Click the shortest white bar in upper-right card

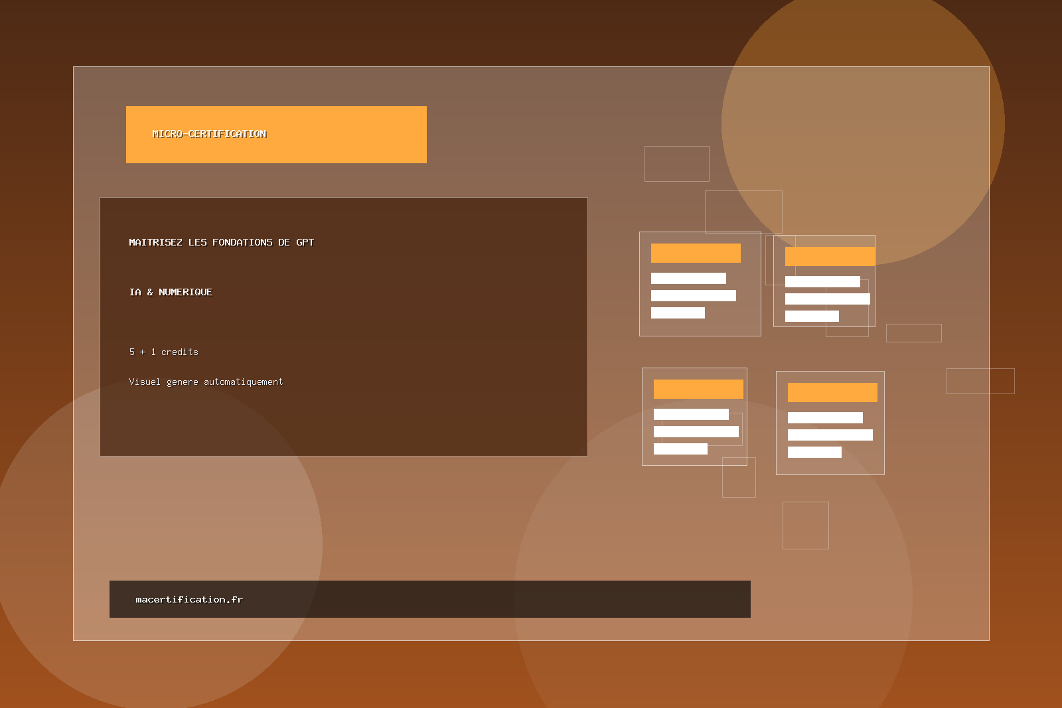pos(812,317)
